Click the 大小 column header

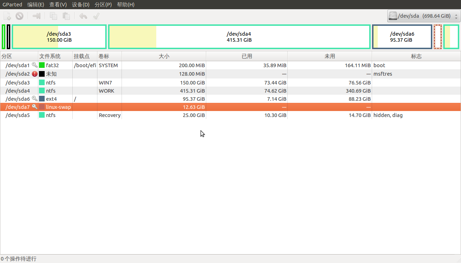[x=164, y=56]
